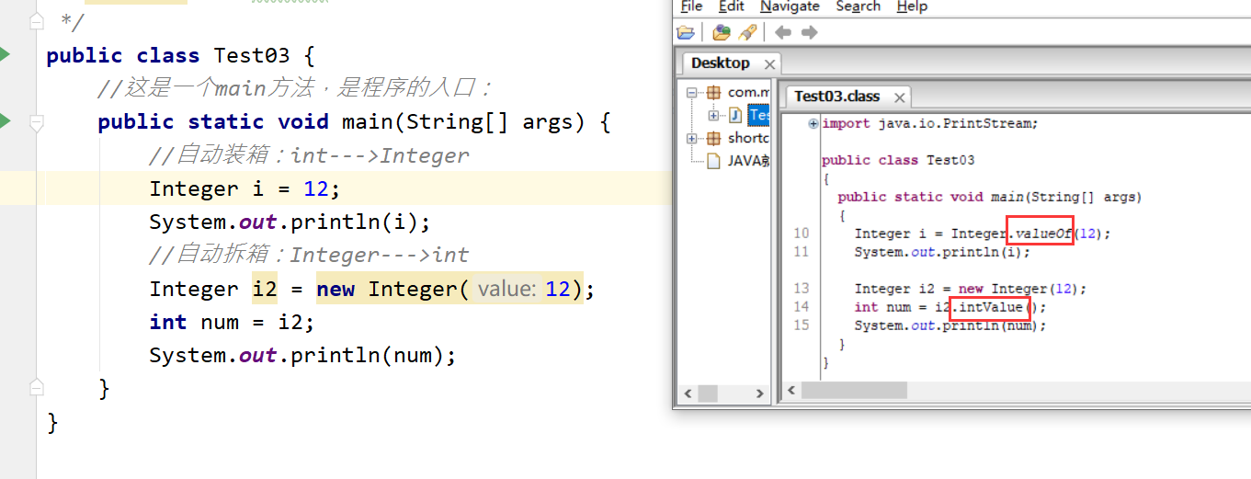Click the Open Type toolbar icon
This screenshot has height=479, width=1251.
[722, 32]
